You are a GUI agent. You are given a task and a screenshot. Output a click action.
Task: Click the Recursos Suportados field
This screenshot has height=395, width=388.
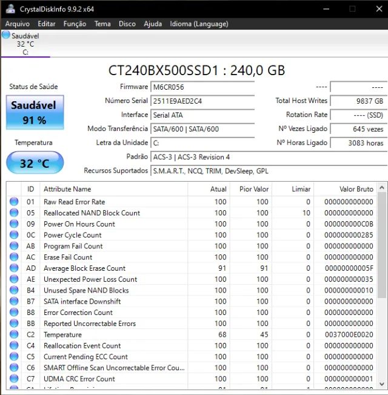pyautogui.click(x=269, y=171)
